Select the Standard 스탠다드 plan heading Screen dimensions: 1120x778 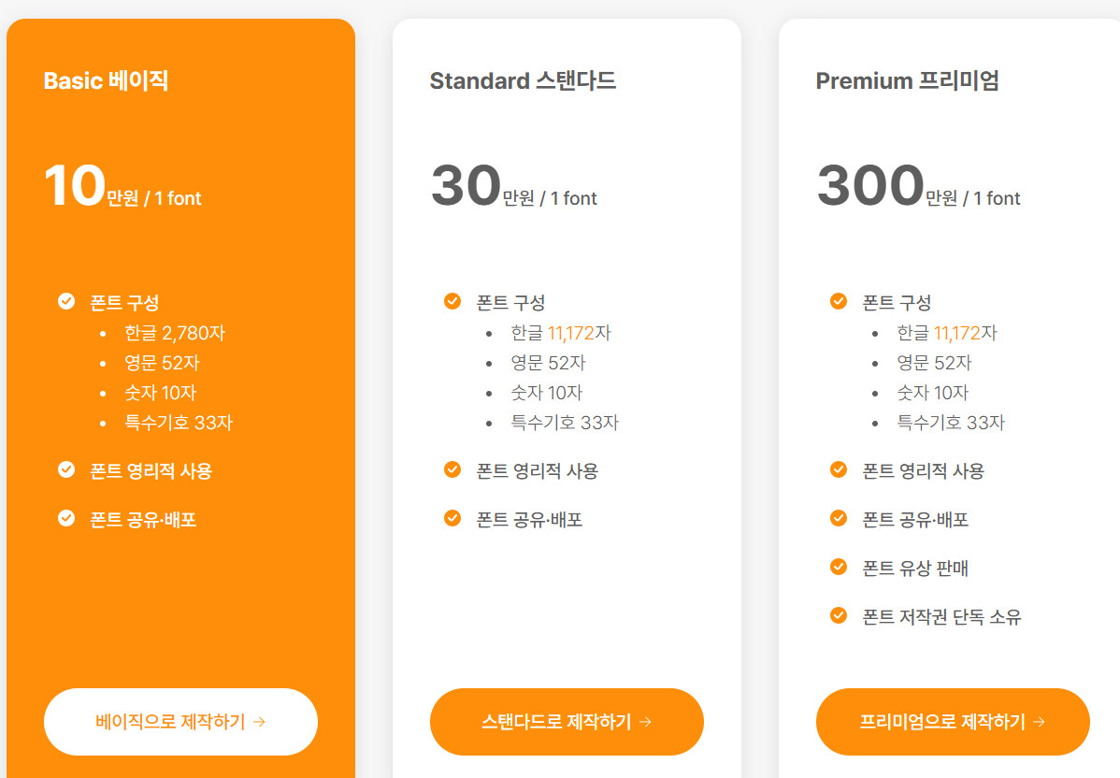coord(523,80)
